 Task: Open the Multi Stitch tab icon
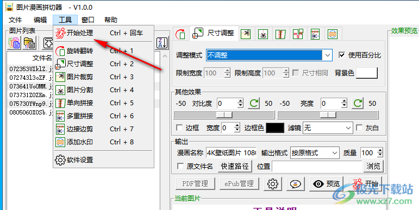click(298, 34)
